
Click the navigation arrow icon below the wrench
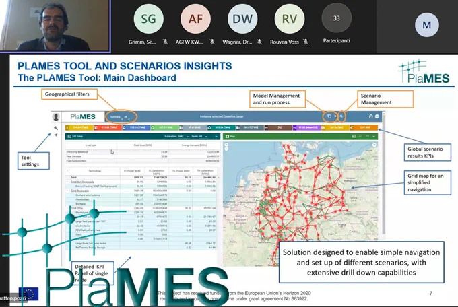coord(56,135)
